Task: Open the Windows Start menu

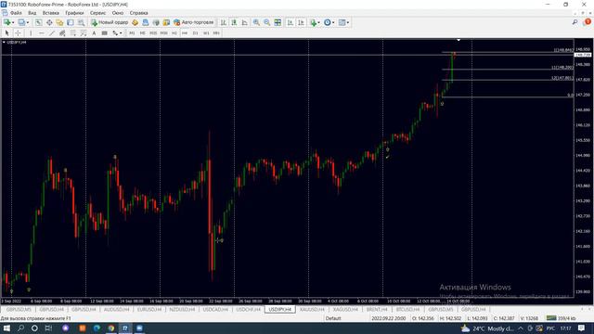Action: coord(6,328)
